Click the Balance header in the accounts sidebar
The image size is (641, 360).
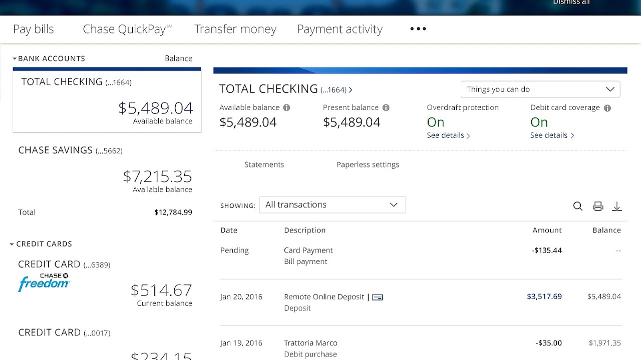pyautogui.click(x=179, y=58)
